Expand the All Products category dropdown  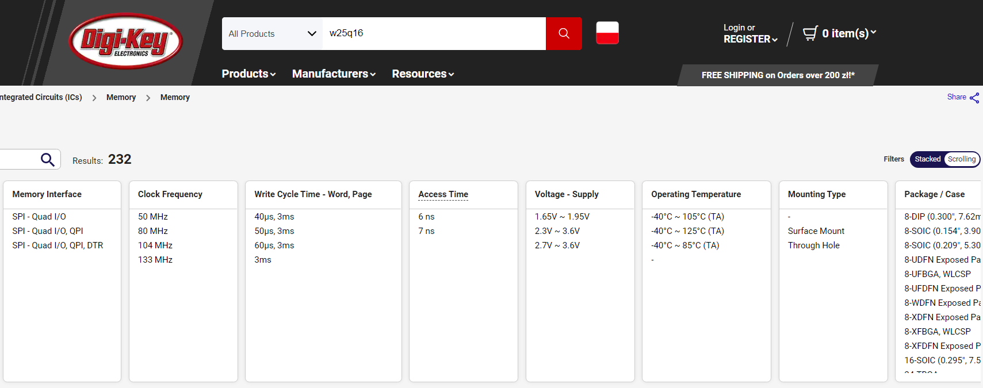pyautogui.click(x=272, y=34)
